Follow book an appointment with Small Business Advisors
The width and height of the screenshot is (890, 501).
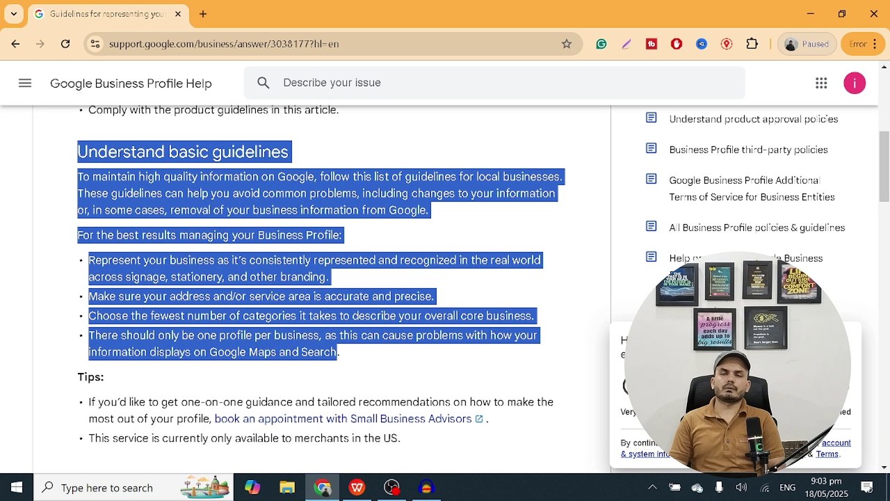(x=349, y=419)
